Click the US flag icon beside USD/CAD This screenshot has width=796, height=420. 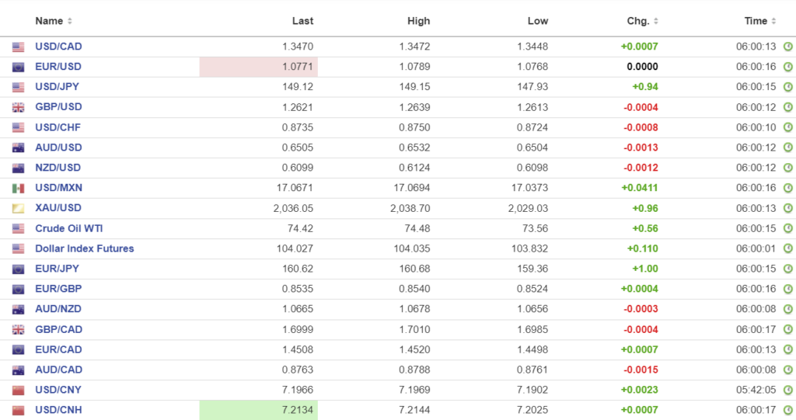coord(19,47)
